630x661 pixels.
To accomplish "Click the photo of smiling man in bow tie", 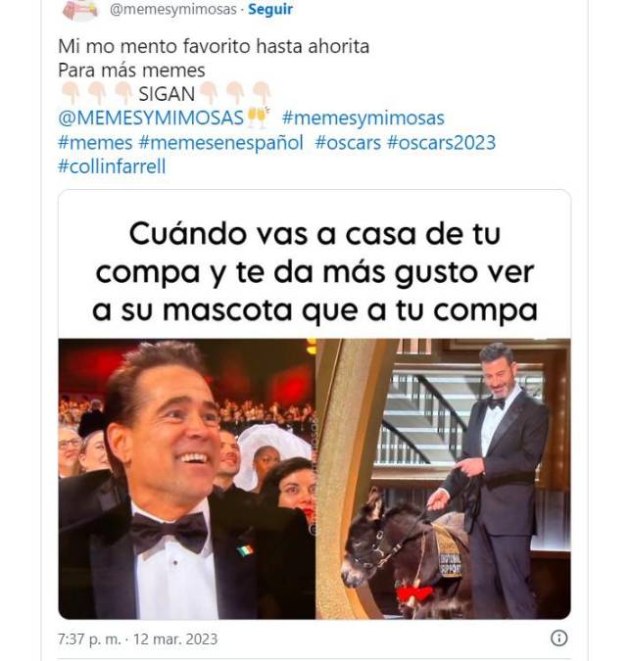I will coord(186,479).
